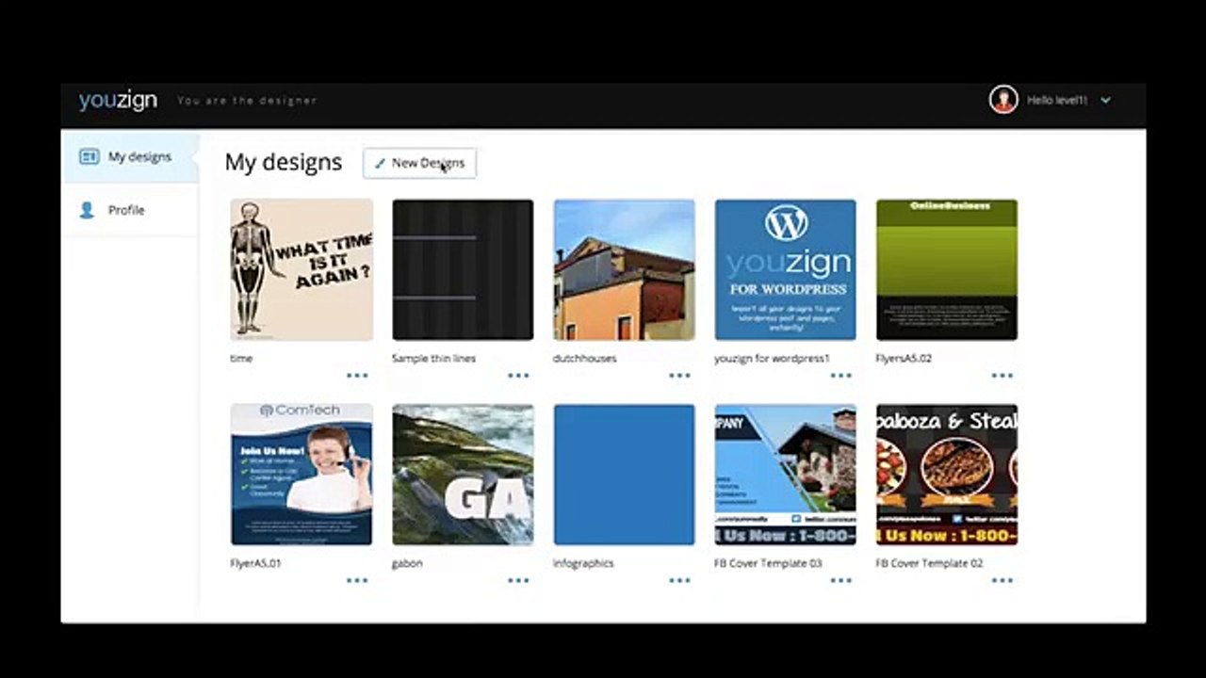Click the 'gabon' design name

(x=407, y=563)
